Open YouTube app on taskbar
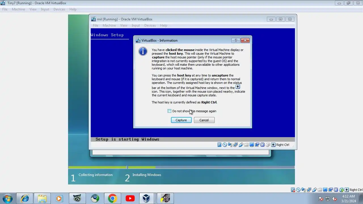 tap(130, 198)
